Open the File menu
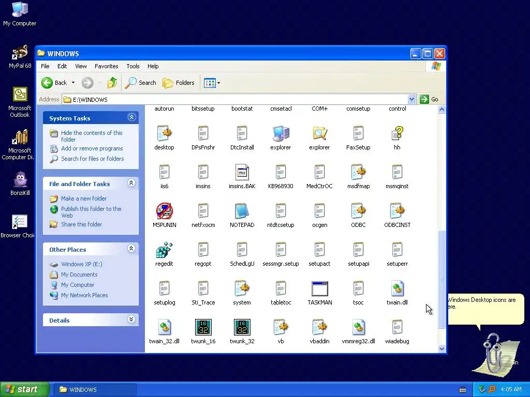The image size is (530, 397). click(x=46, y=66)
